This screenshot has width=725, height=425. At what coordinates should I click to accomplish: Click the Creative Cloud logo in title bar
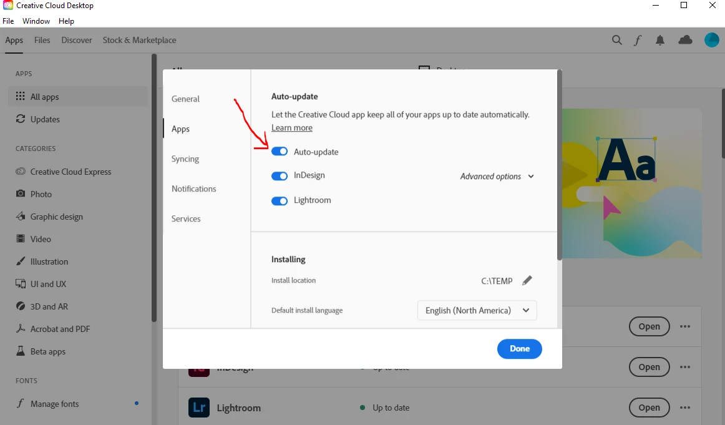(8, 6)
